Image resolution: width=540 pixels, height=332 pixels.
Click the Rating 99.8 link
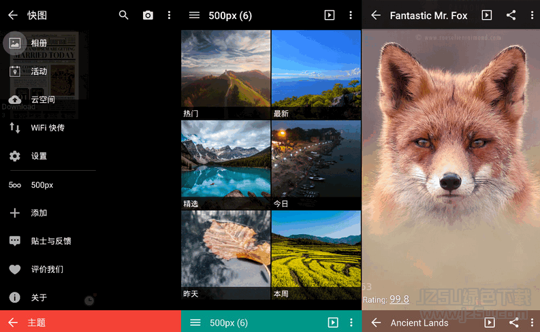[x=399, y=299]
